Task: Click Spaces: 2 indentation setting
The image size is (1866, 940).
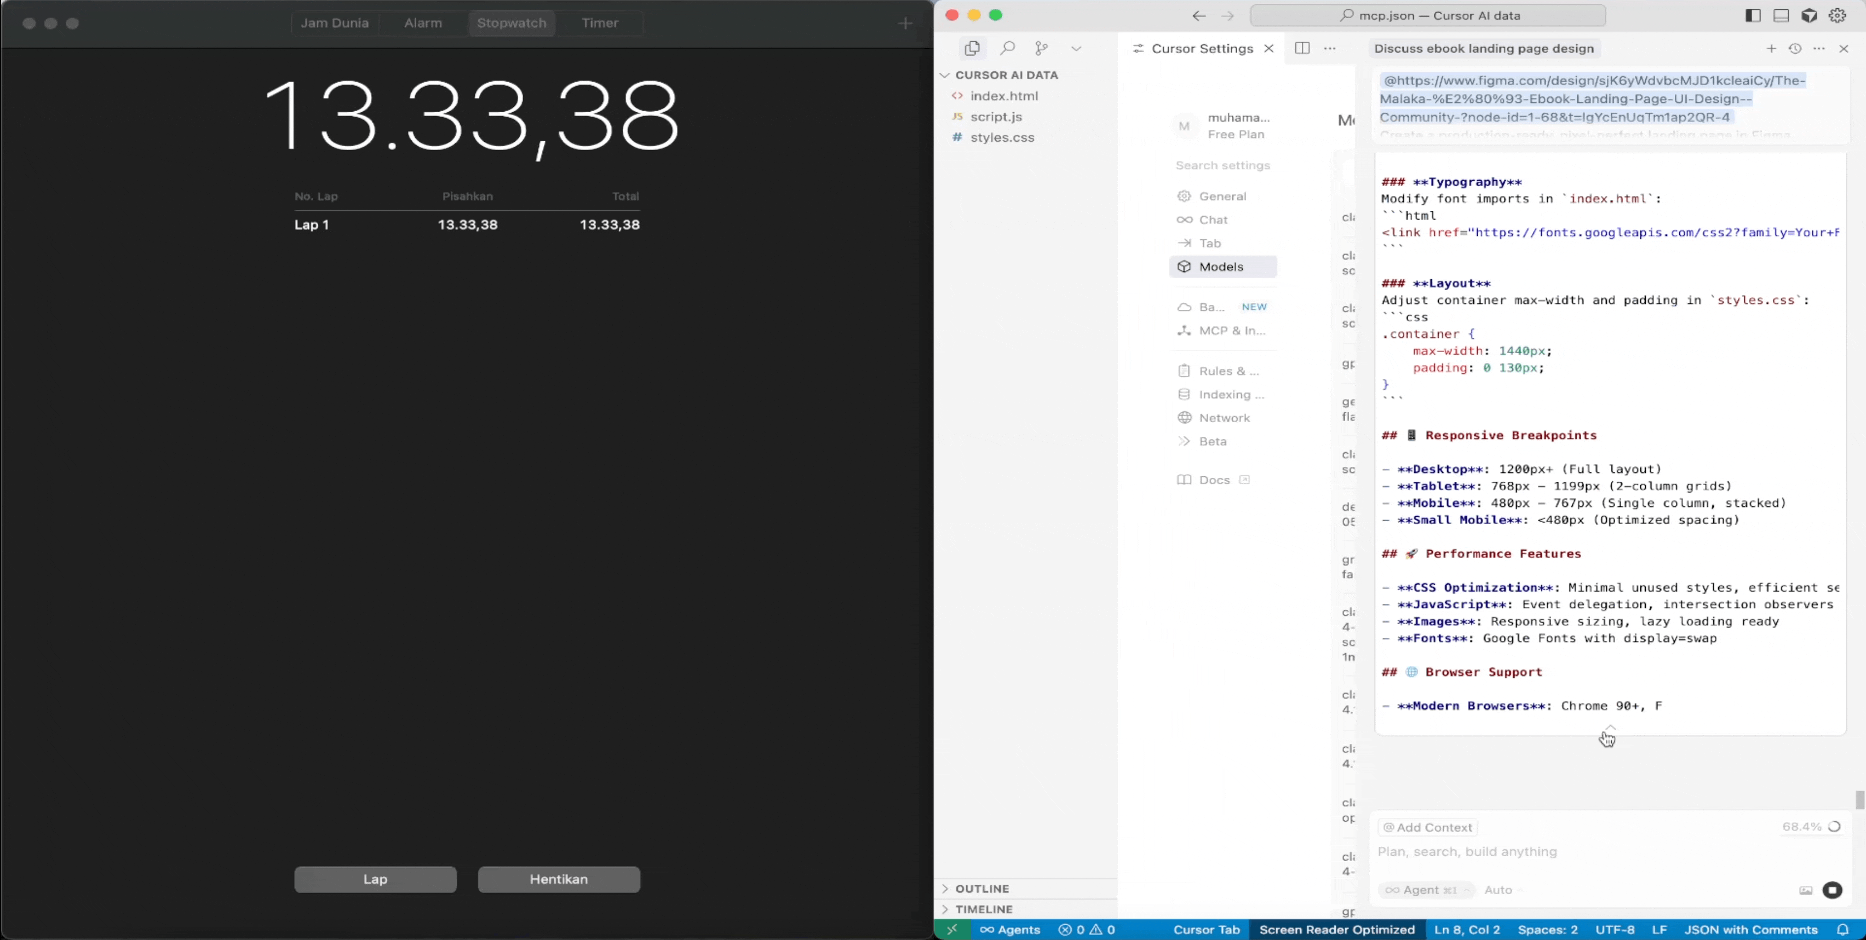Action: click(x=1548, y=930)
